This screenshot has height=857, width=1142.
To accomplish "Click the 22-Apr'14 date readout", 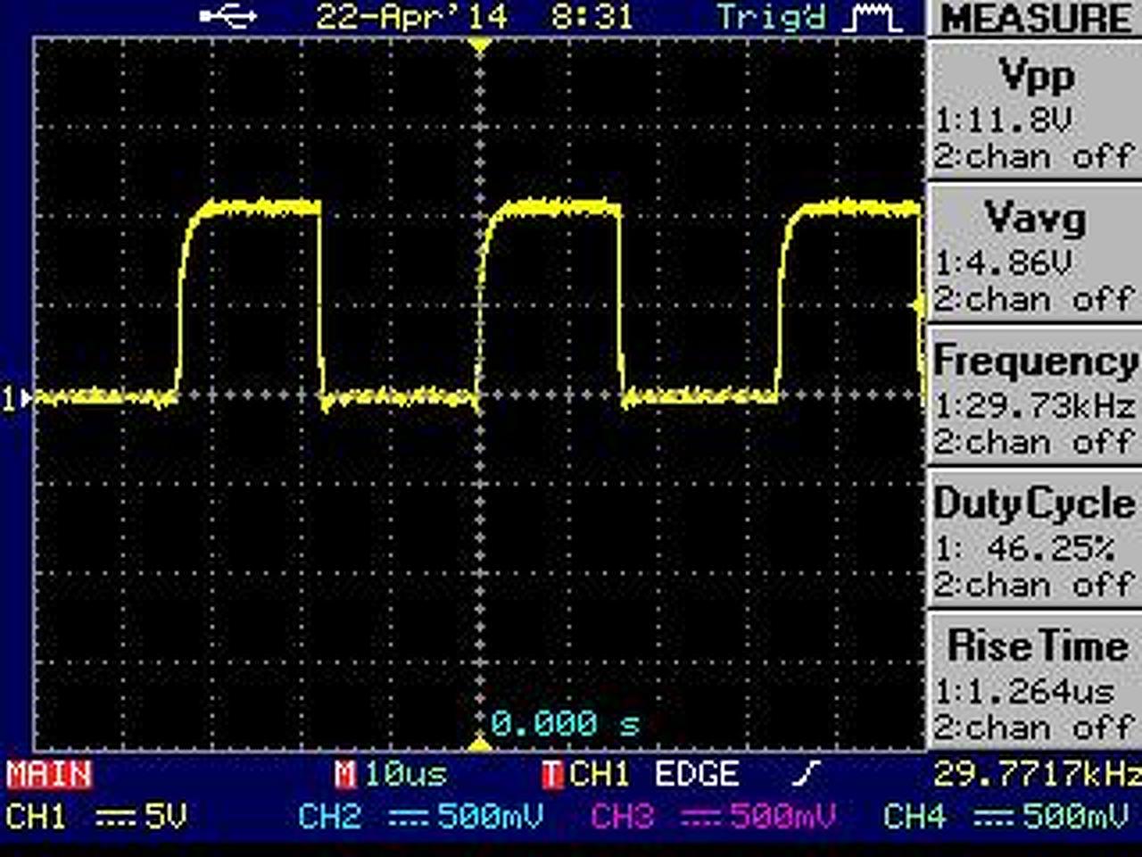I will [x=411, y=17].
